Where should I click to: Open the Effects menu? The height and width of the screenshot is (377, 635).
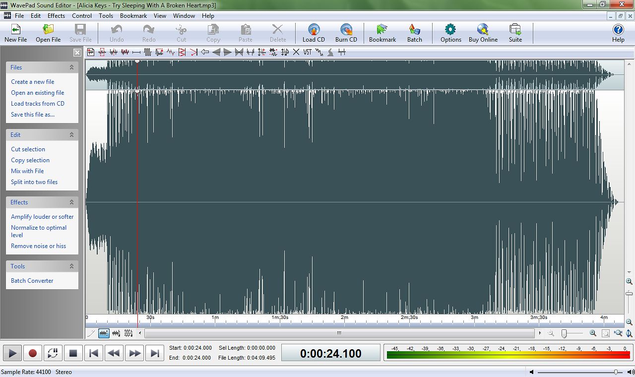(x=56, y=15)
